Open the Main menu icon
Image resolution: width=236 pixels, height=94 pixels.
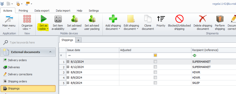pyautogui.click(x=9, y=19)
